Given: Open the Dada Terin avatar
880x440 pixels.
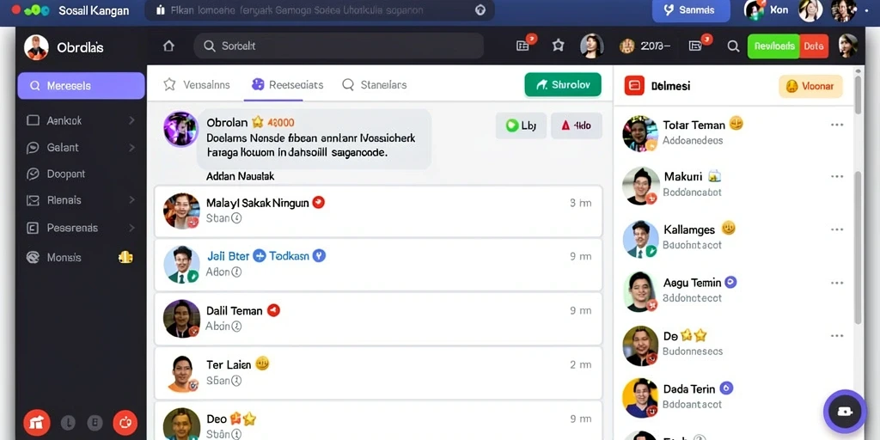Looking at the screenshot, I should tap(640, 397).
